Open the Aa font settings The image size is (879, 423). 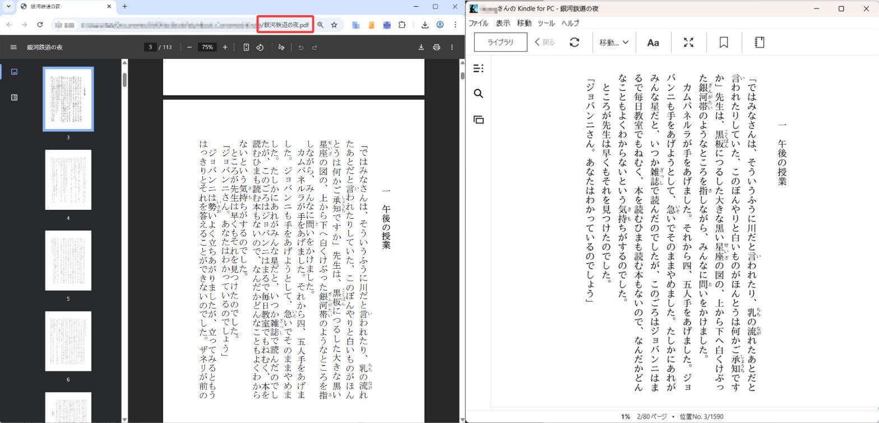coord(653,43)
